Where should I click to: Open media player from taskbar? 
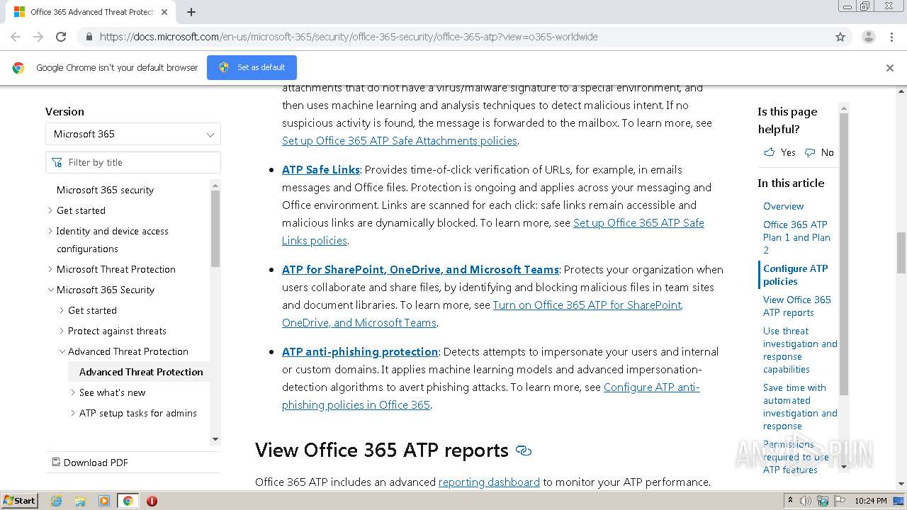coord(104,501)
